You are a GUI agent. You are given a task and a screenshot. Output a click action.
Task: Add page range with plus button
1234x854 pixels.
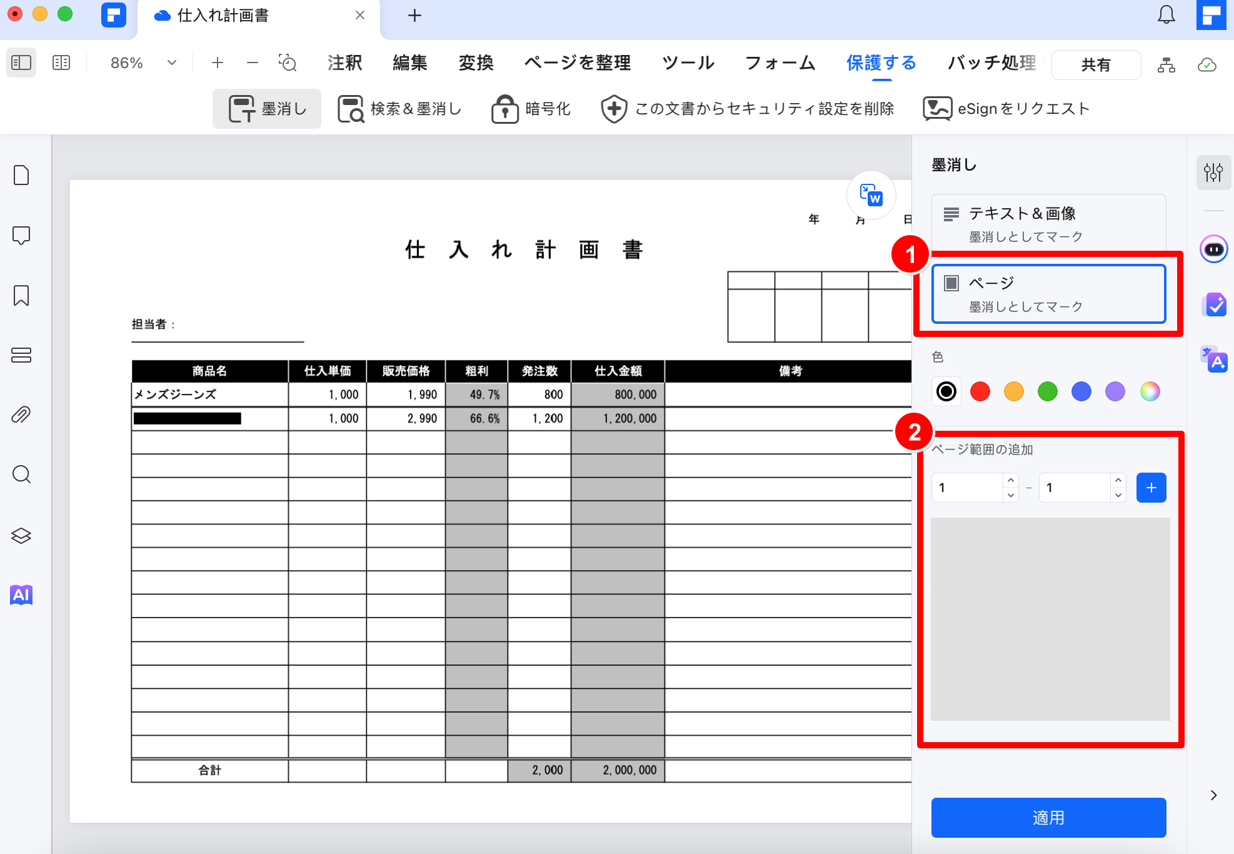[1151, 488]
